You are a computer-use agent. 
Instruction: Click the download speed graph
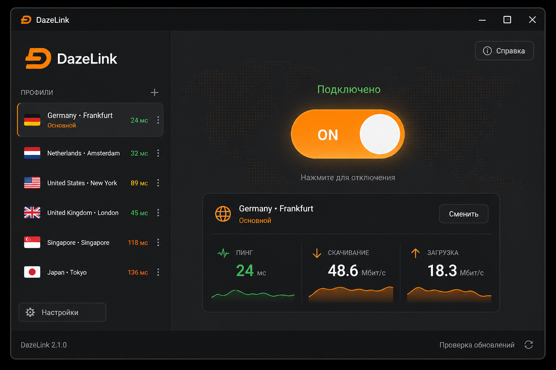[351, 294]
